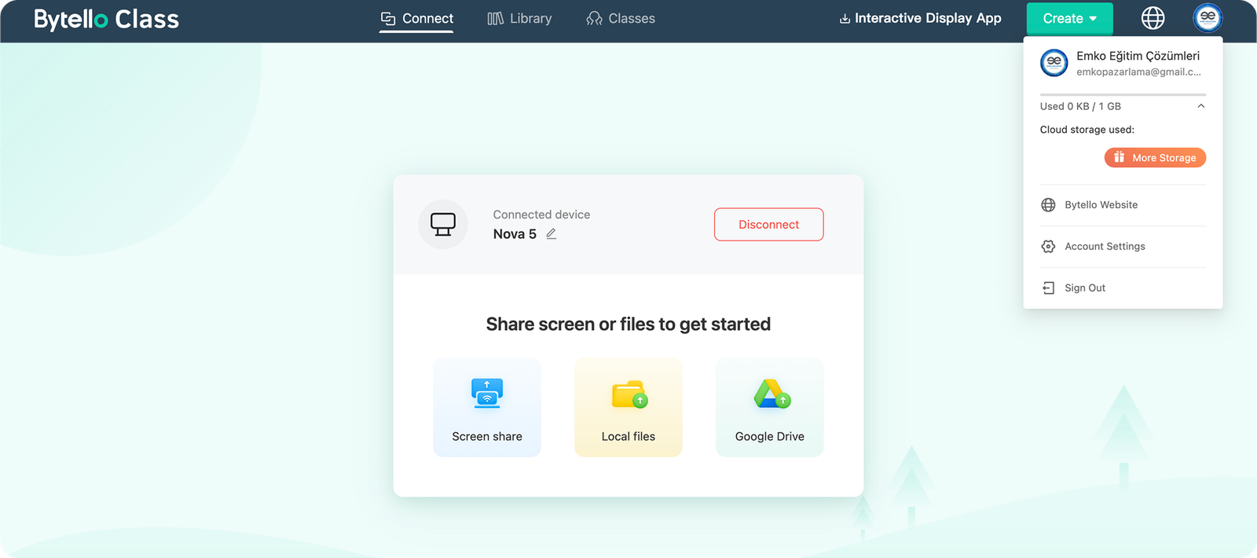This screenshot has height=558, width=1257.
Task: Choose the Local files folder tile
Action: click(628, 407)
